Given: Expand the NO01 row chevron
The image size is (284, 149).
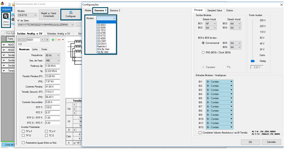Looking at the screenshot, I should (x=4, y=45).
